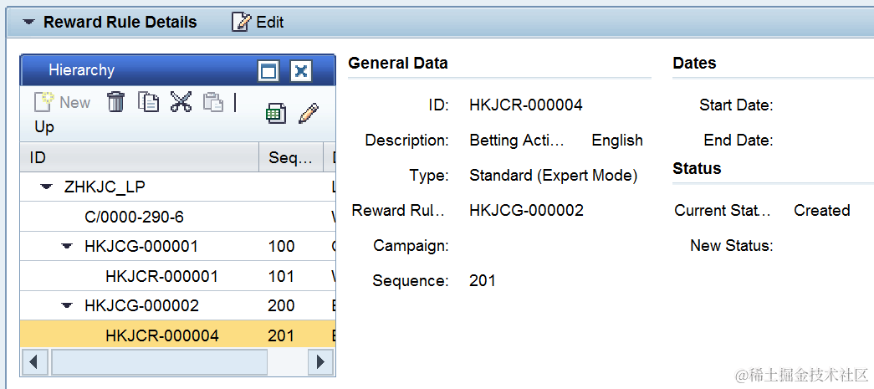Screen dimensions: 874x389
Task: Select the HKJCG-000002 tree row
Action: (x=177, y=305)
